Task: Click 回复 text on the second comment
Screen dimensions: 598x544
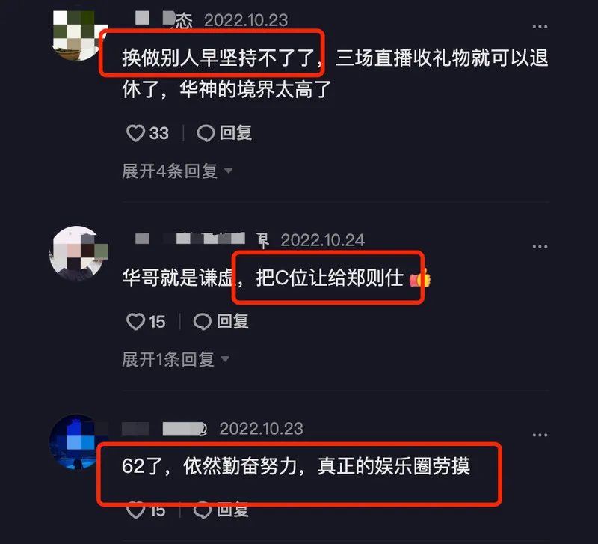Action: pyautogui.click(x=232, y=321)
